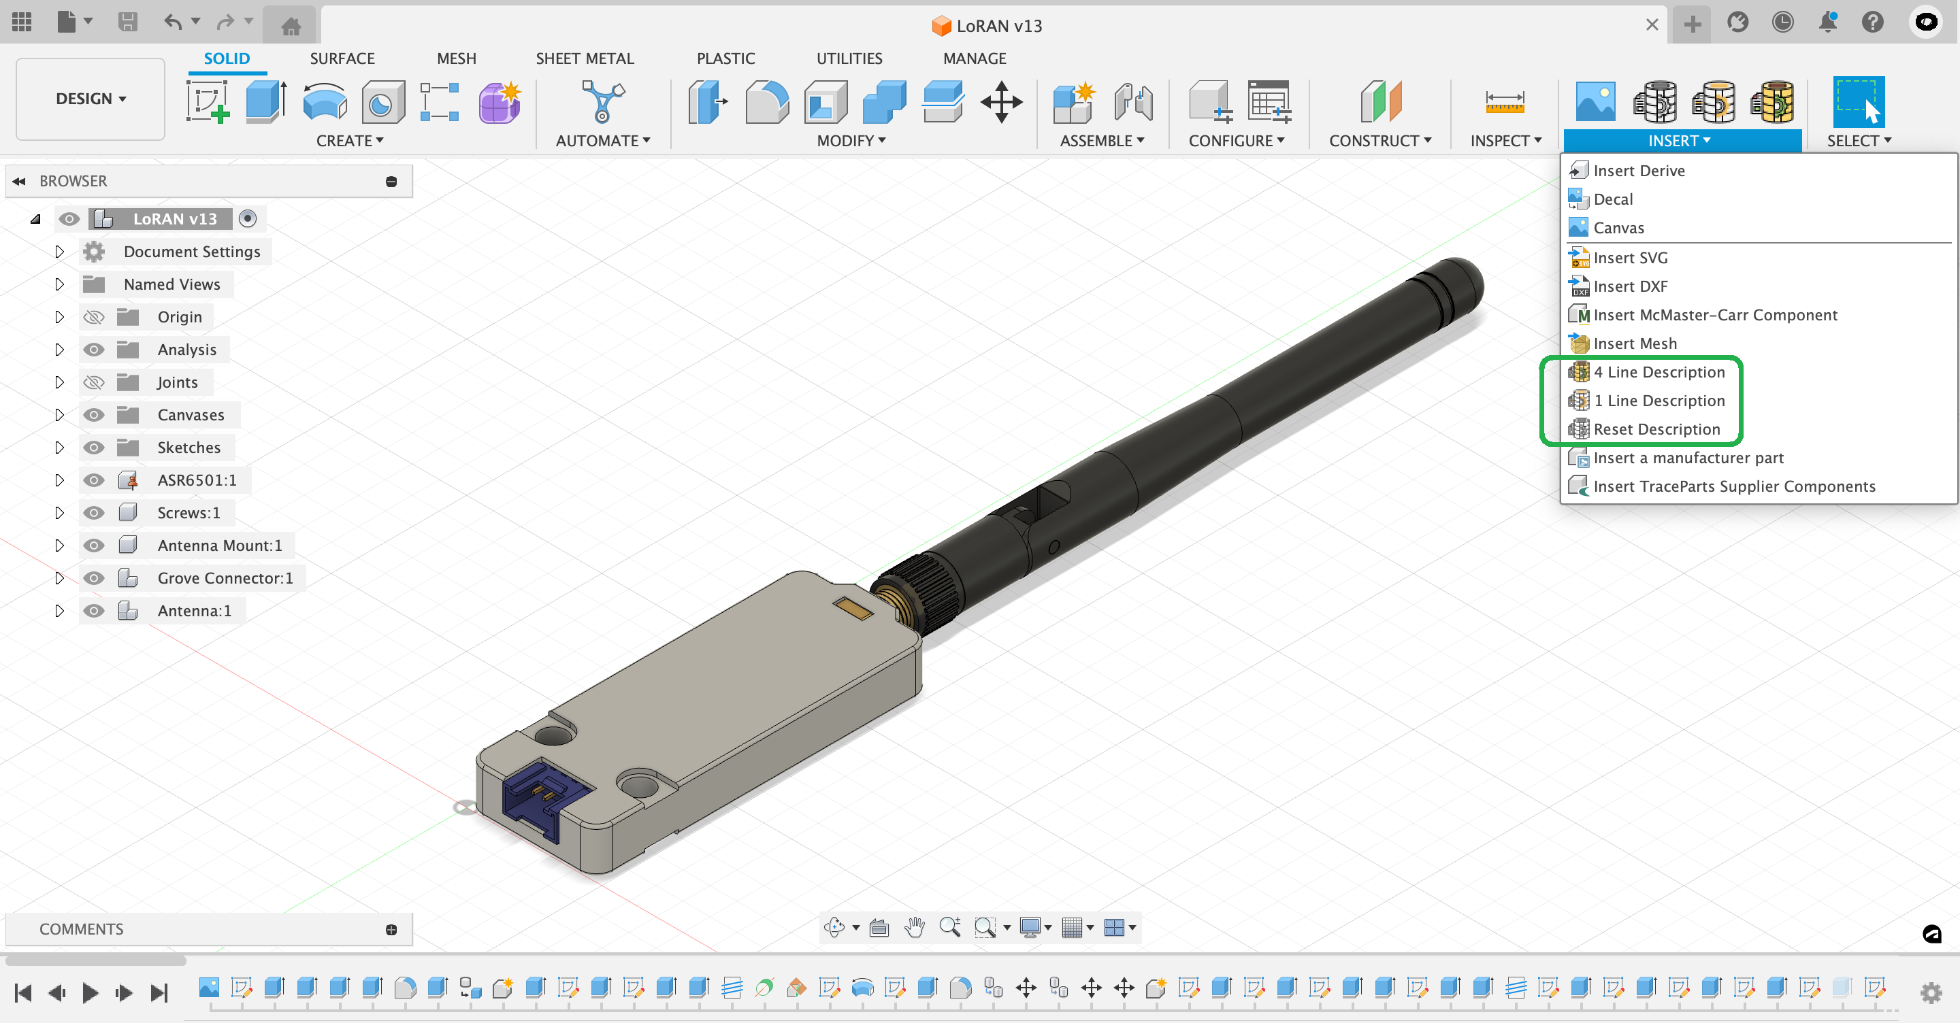Screen dimensions: 1960x1023
Task: Activate the LoRAN v13 radio button
Action: pyautogui.click(x=247, y=219)
